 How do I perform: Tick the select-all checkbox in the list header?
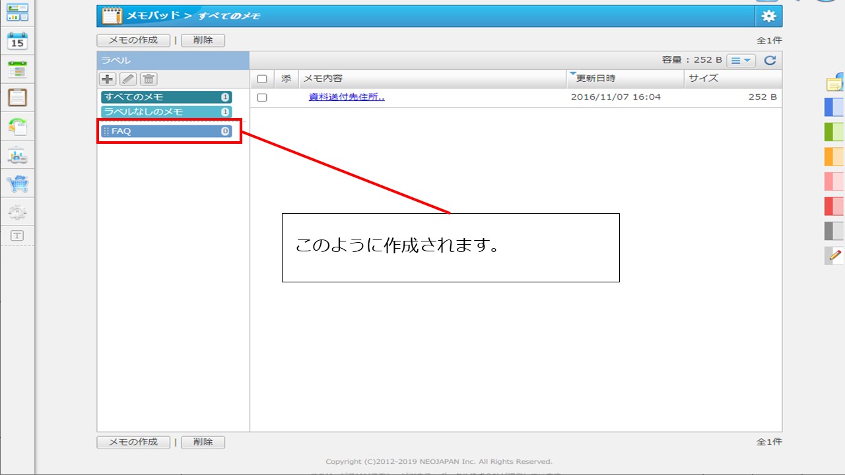[262, 79]
